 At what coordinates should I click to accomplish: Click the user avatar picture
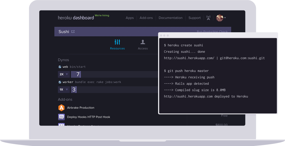[220, 18]
